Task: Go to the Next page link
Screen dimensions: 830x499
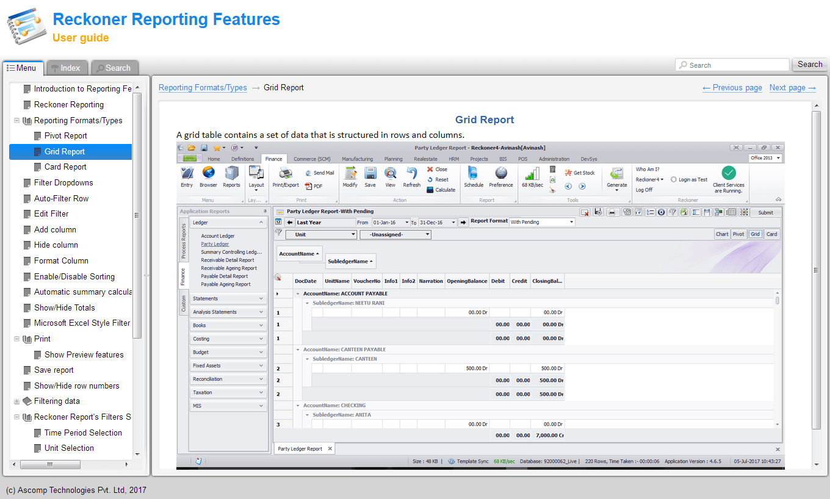Action: pyautogui.click(x=792, y=87)
